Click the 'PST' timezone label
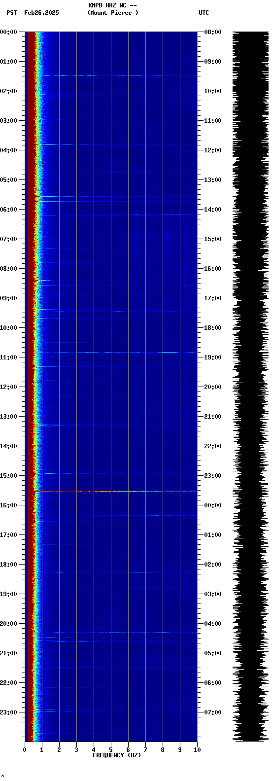The image size is (272, 781). (x=11, y=13)
